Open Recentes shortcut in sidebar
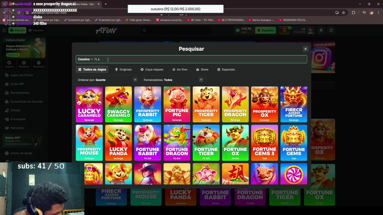Viewport: 383px width, 215px height. (x=39, y=64)
